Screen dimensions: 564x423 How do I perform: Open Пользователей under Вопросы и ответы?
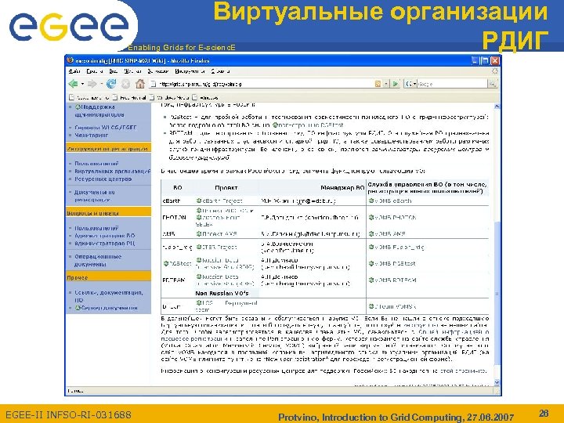[96, 228]
